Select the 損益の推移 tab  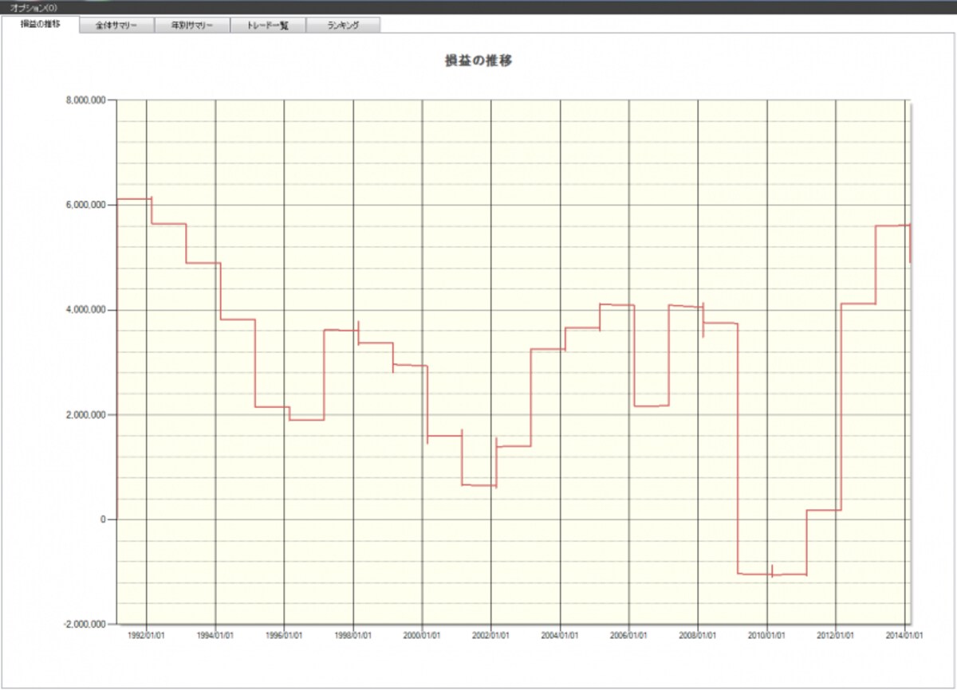click(x=41, y=24)
